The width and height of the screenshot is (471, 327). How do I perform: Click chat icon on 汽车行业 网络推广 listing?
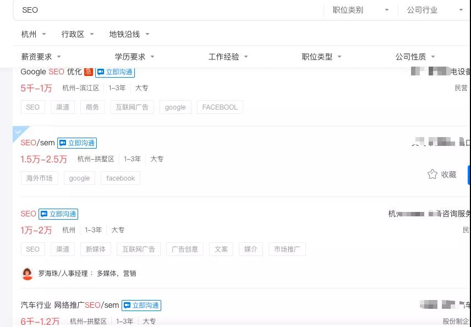point(127,306)
